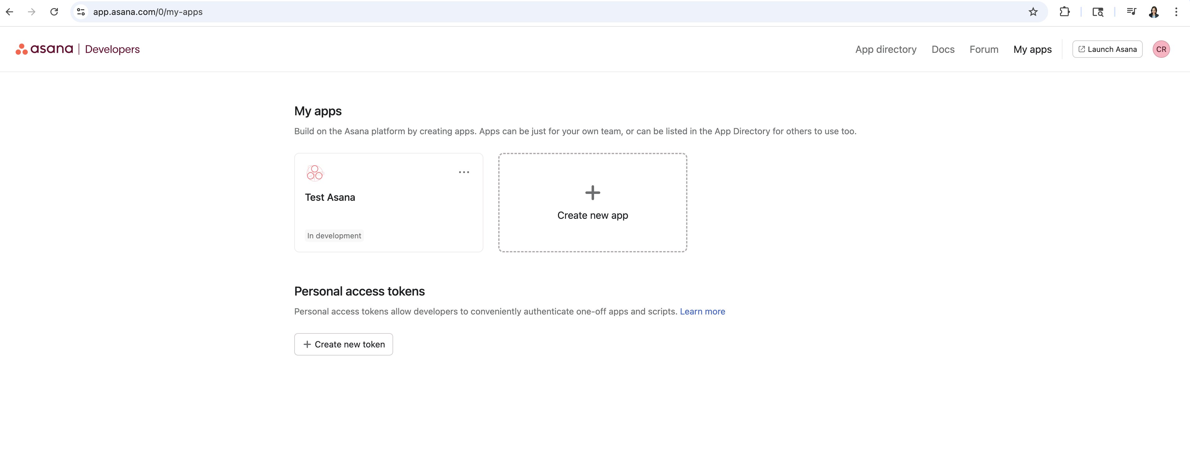Image resolution: width=1190 pixels, height=468 pixels.
Task: Open the Chrome browser menu
Action: [x=1176, y=11]
